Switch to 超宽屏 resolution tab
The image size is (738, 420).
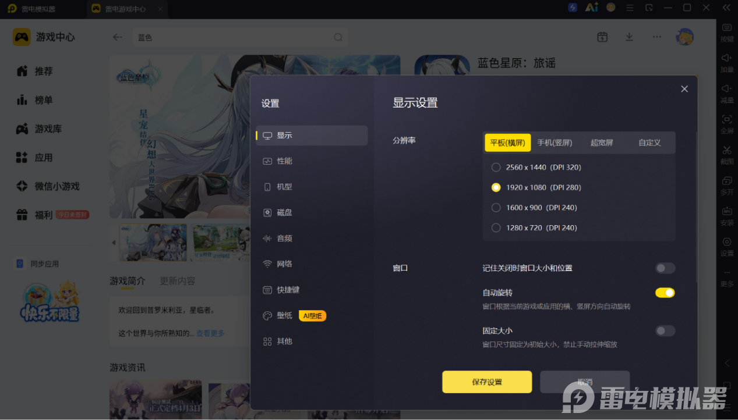coord(602,143)
